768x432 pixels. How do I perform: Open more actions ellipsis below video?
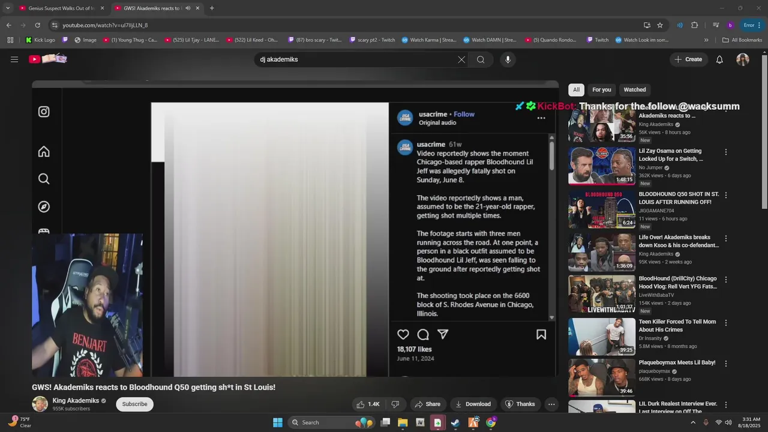click(x=551, y=404)
